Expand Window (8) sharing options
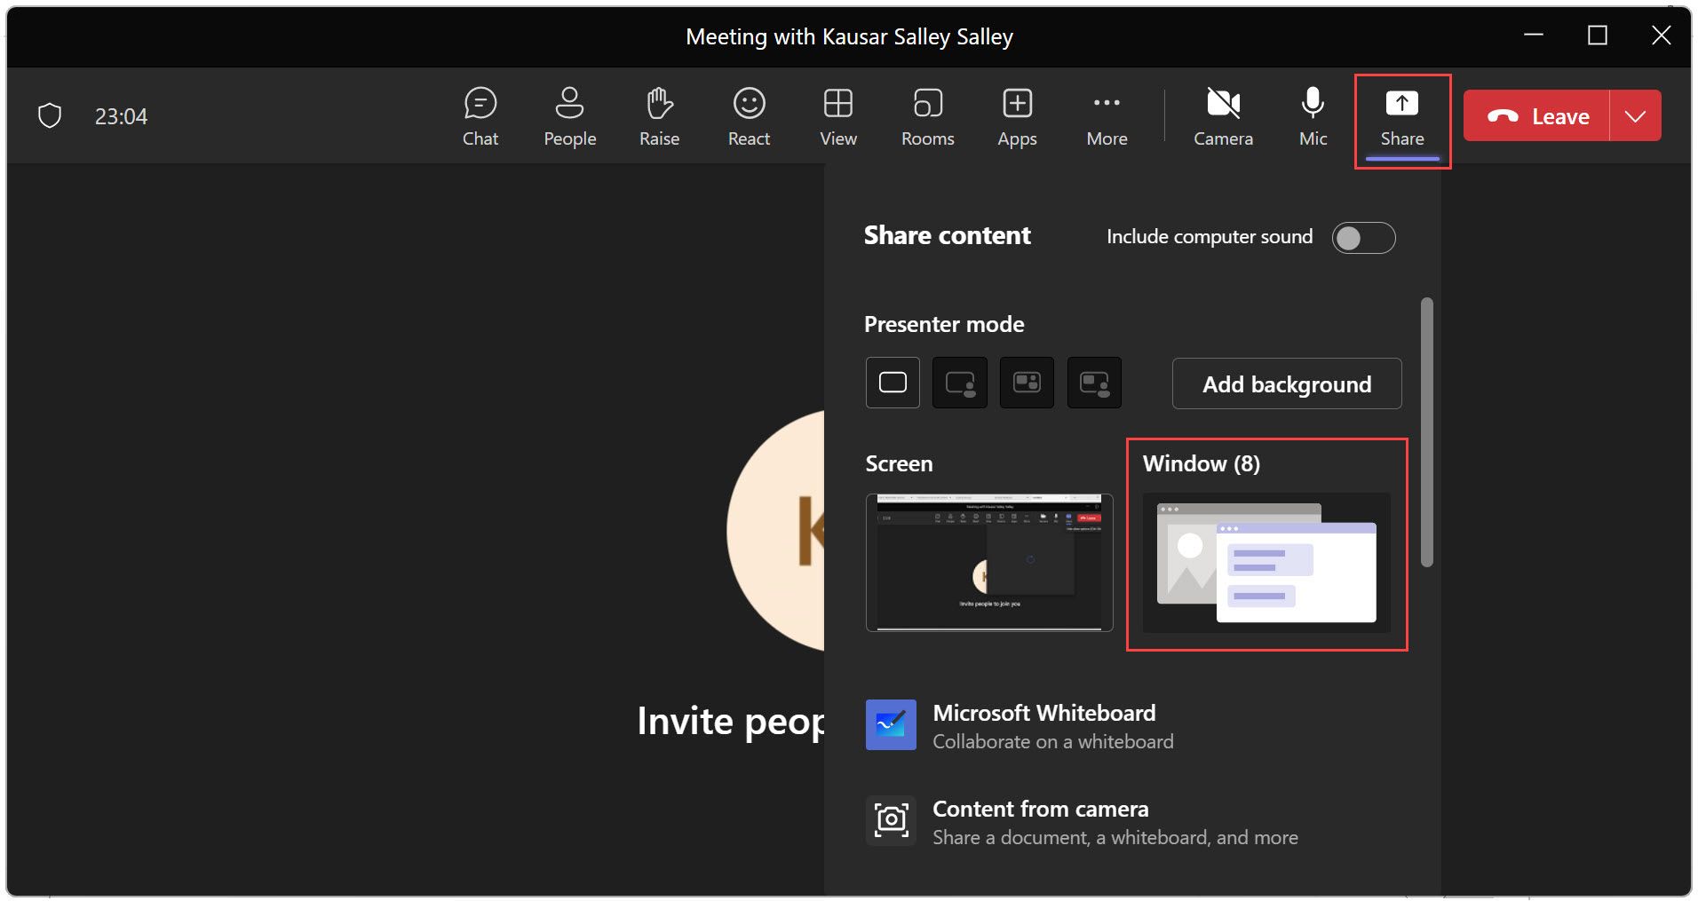The image size is (1698, 901). pyautogui.click(x=1266, y=564)
